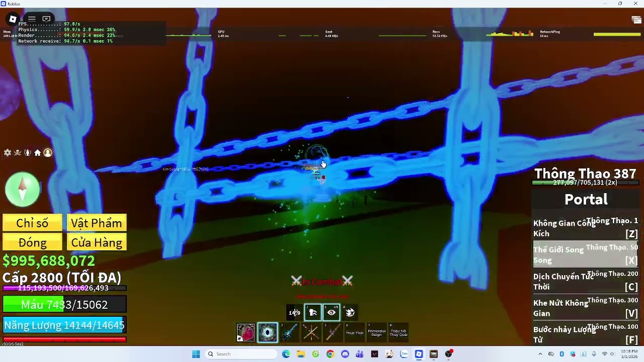Open the Vật Phẩm inventory button
The image size is (644, 362).
point(97,223)
